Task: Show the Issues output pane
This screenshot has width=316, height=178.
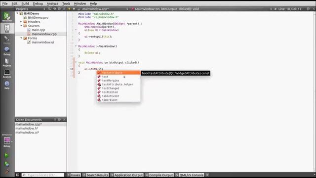Action: tap(74, 175)
